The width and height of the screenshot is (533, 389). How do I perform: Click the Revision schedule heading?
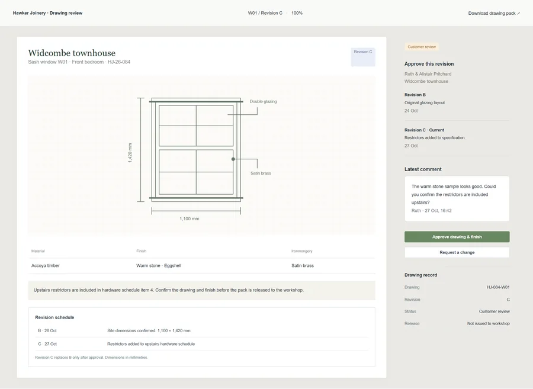click(54, 317)
